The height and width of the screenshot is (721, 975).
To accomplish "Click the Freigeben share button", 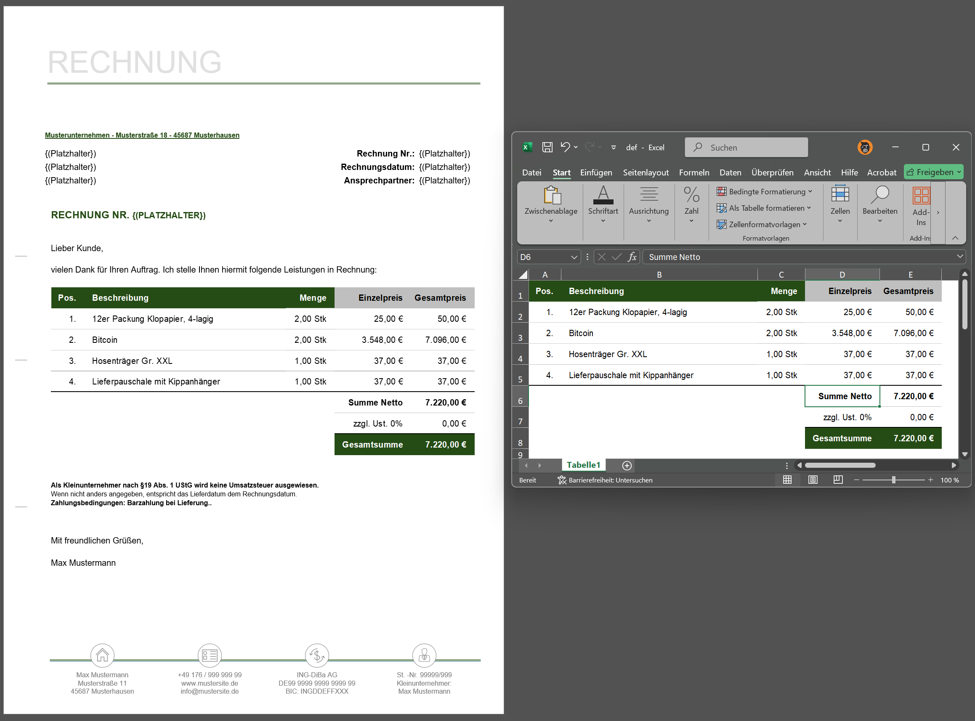I will click(933, 172).
